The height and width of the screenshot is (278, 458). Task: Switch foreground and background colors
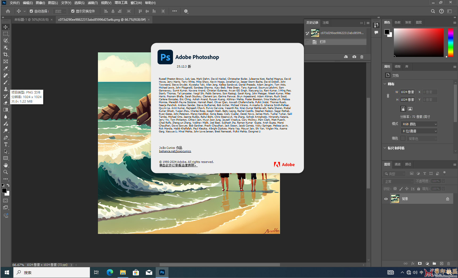[8, 185]
